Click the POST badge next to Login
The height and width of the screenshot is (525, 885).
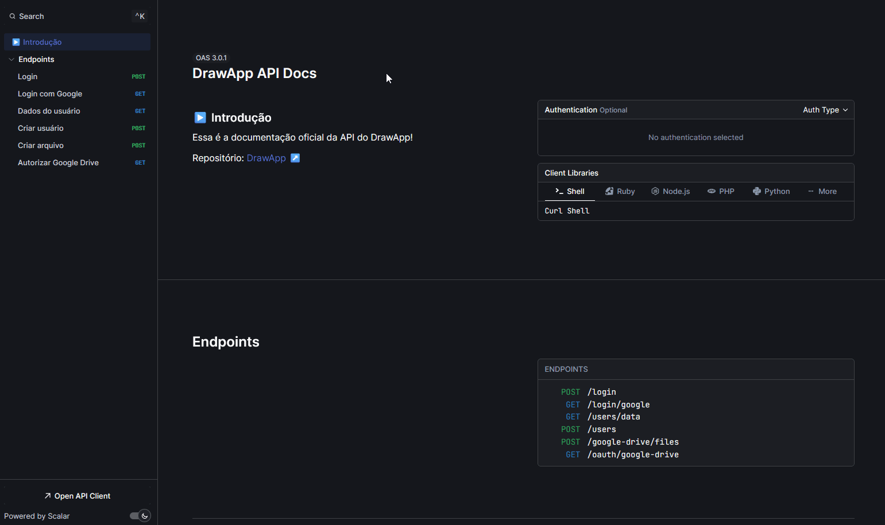point(138,76)
